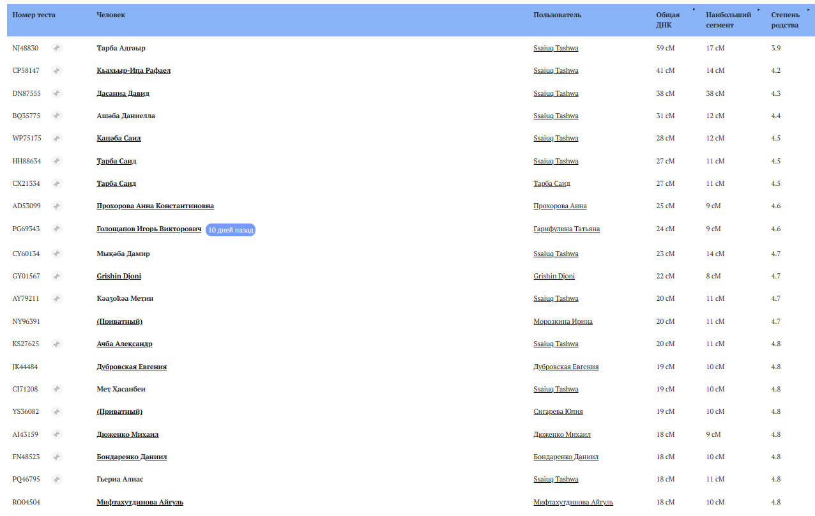815x516 pixels.
Task: Open the person link Мифтахутдинова Айгуль in Человек column
Action: (140, 502)
